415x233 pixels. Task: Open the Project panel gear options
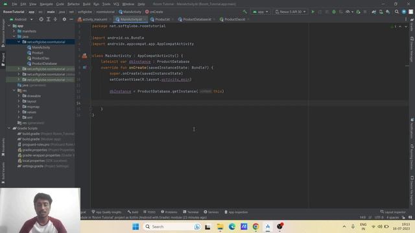point(64,19)
